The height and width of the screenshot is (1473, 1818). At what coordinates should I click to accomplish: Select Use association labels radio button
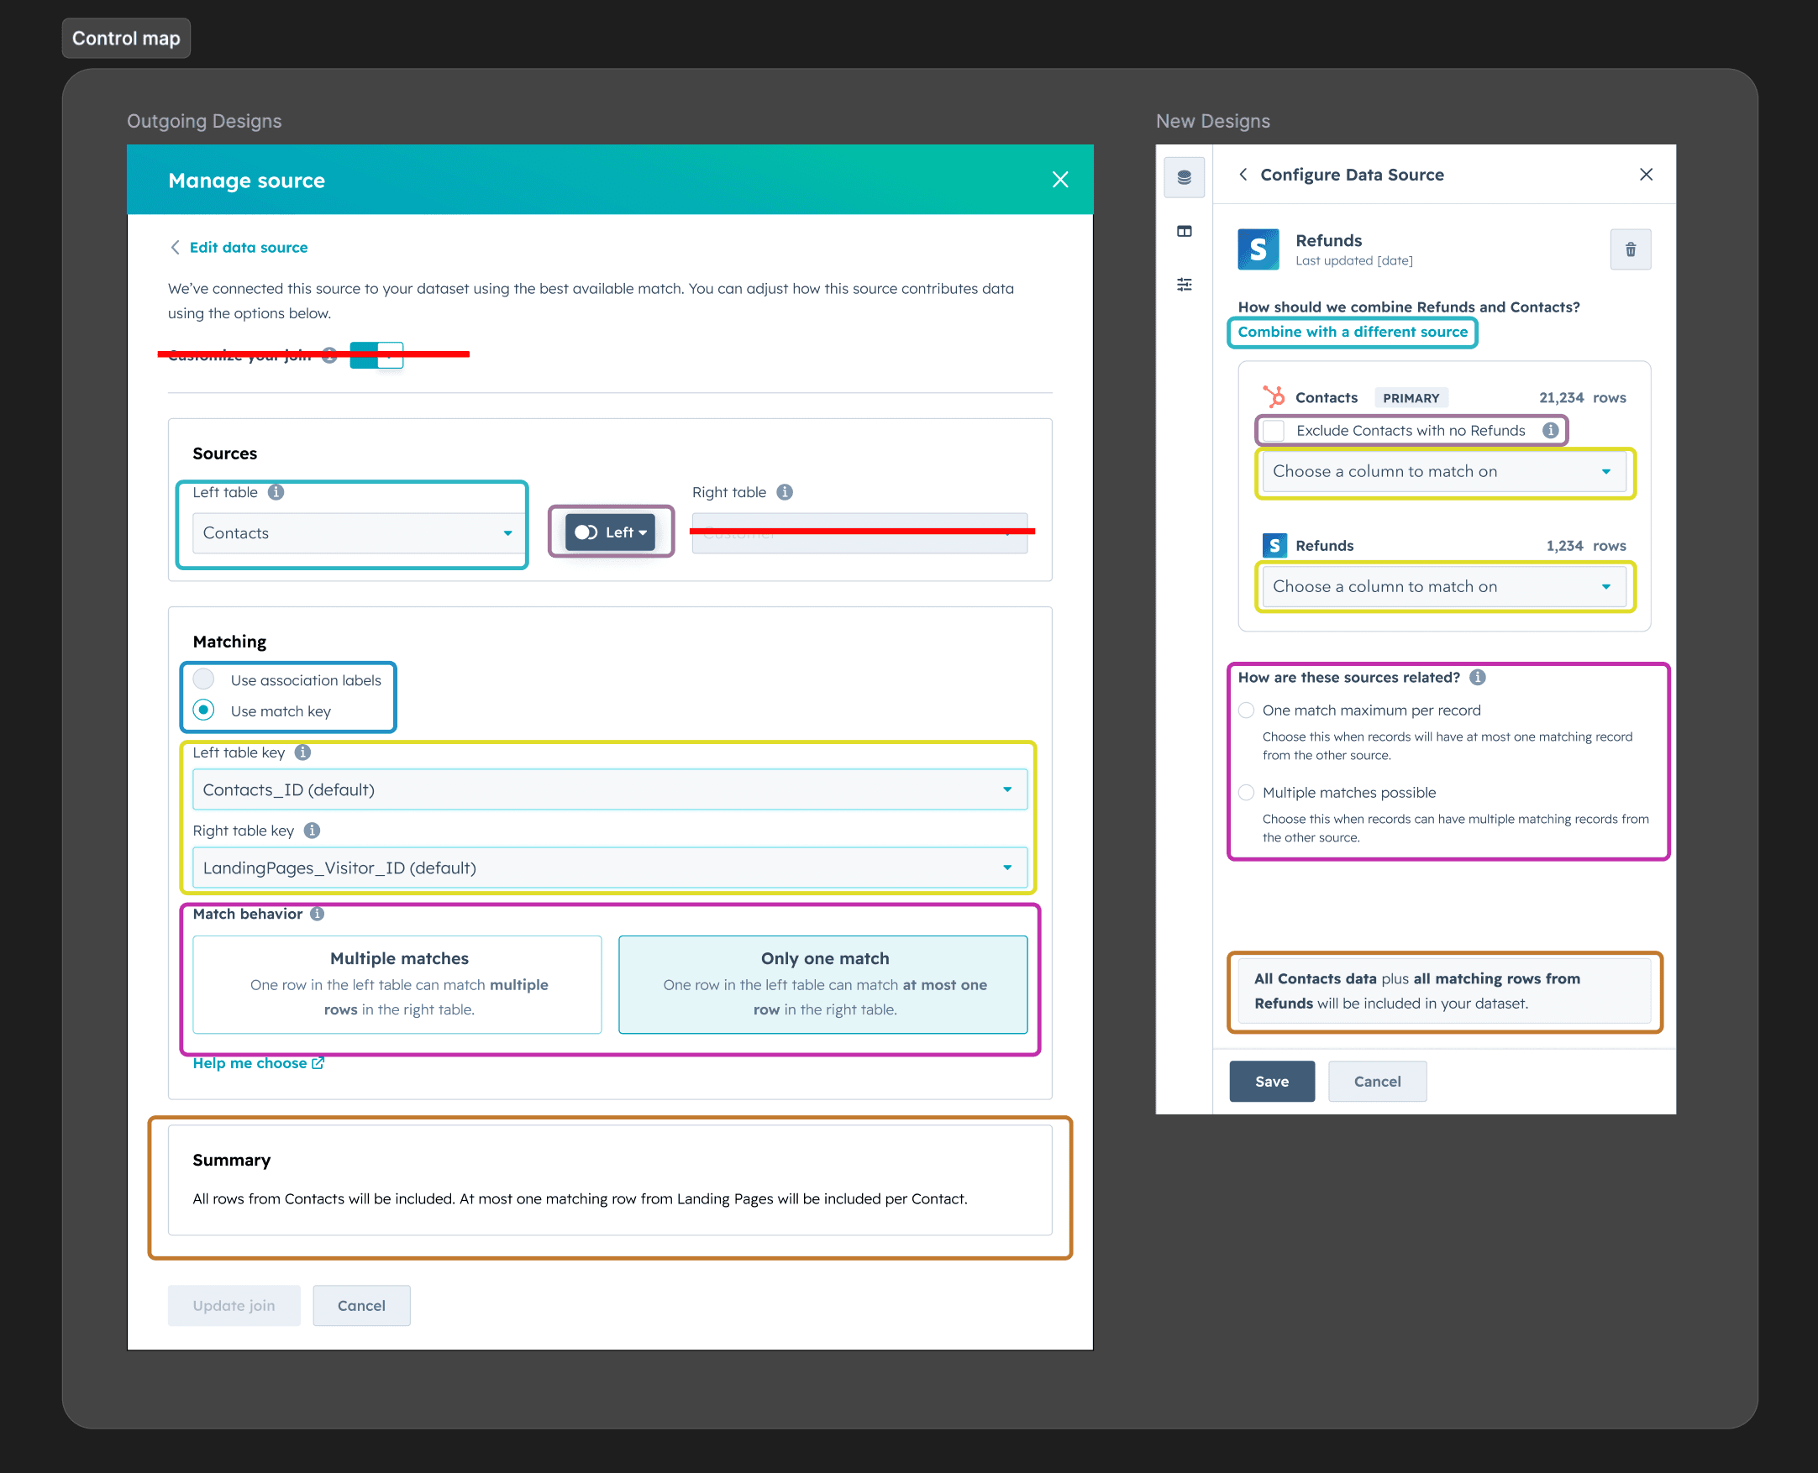click(x=203, y=679)
